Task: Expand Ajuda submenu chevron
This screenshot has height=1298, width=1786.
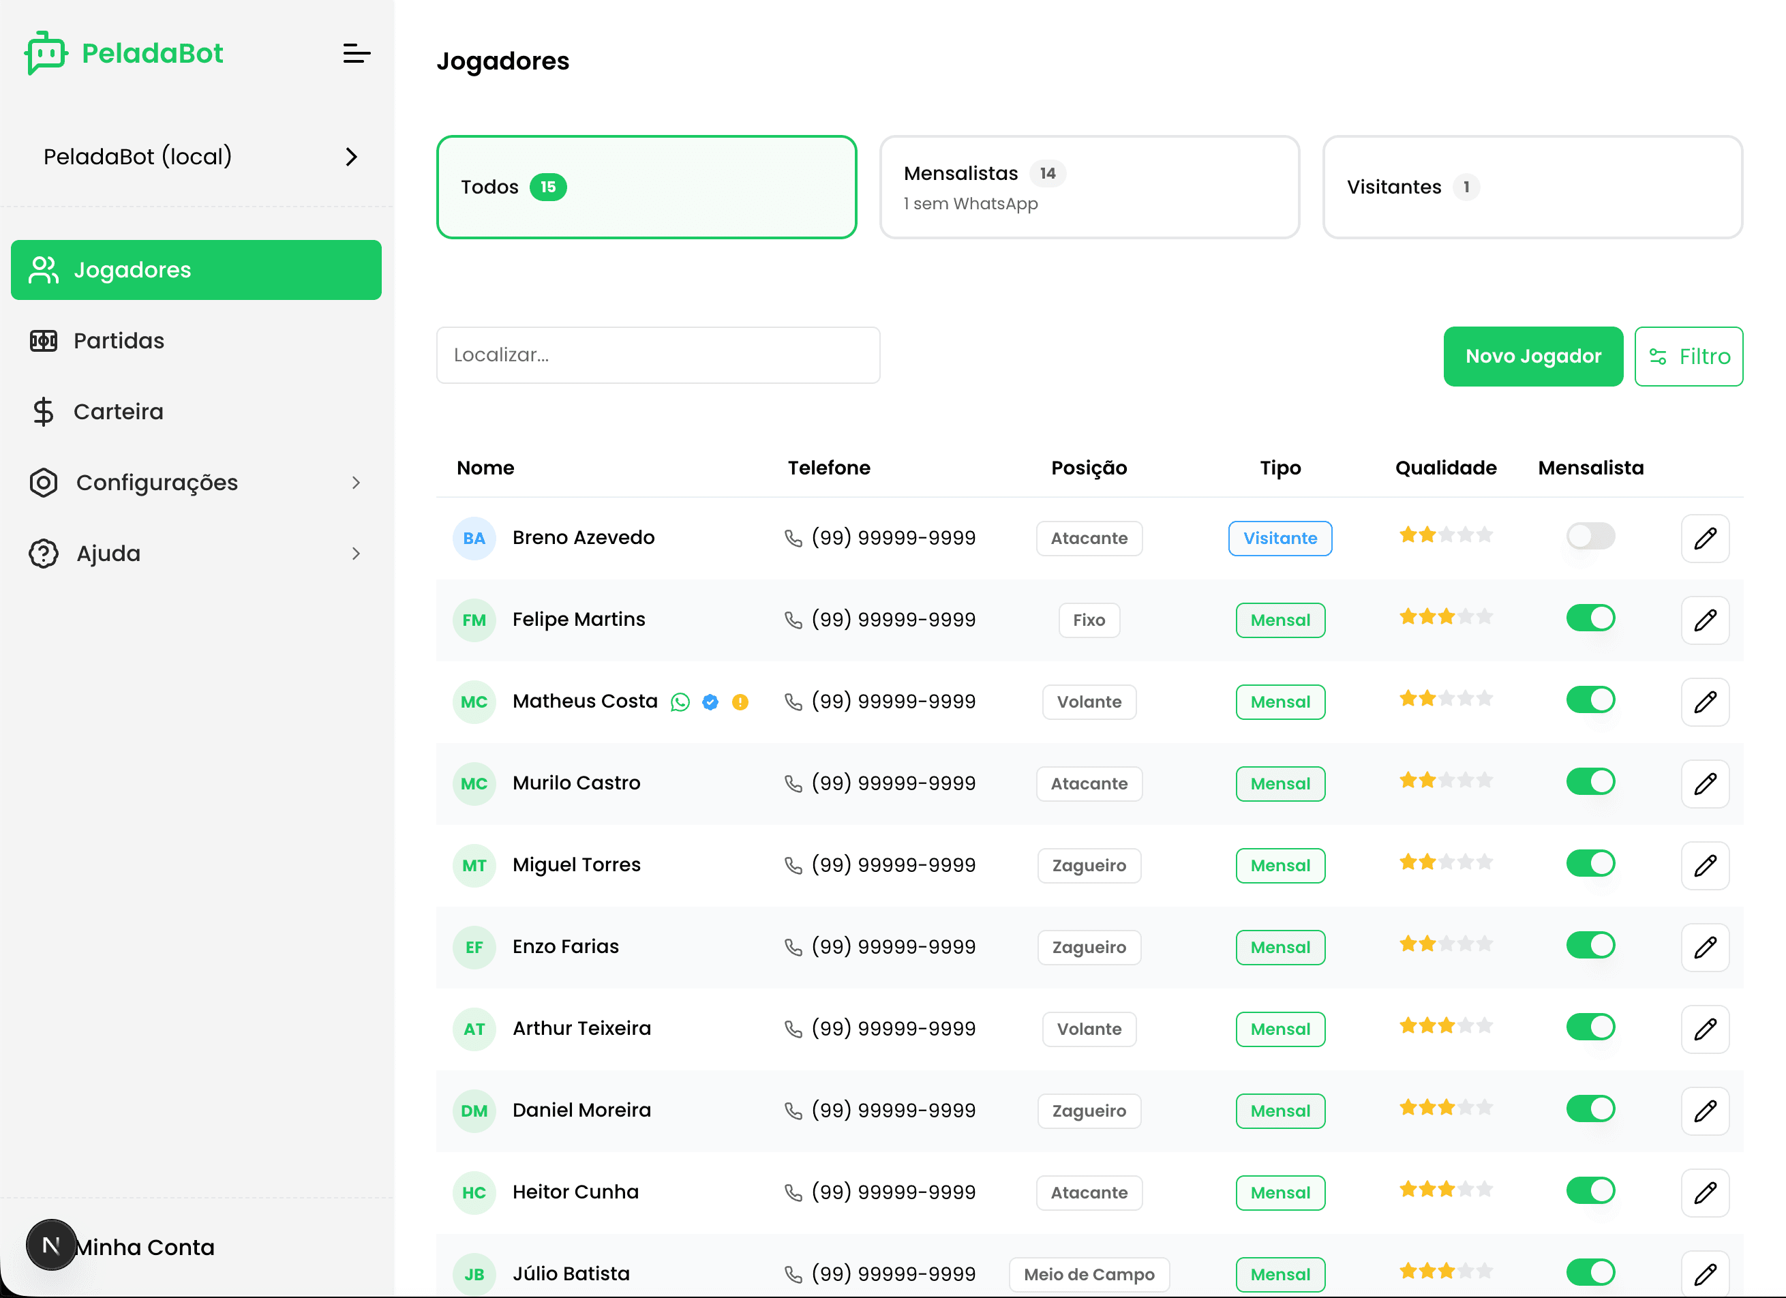Action: pyautogui.click(x=356, y=554)
